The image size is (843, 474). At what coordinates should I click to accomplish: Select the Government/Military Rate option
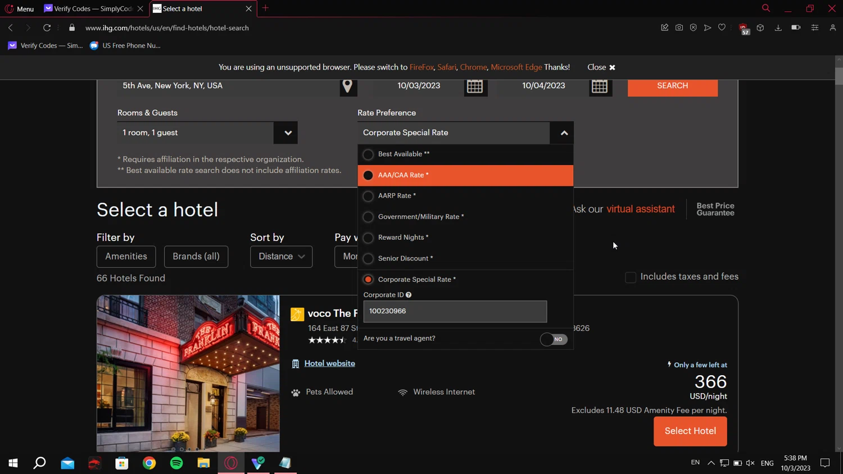coord(465,217)
